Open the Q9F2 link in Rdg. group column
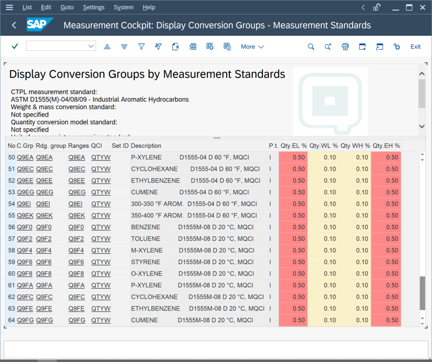Image resolution: width=432 pixels, height=362 pixels. click(x=44, y=238)
